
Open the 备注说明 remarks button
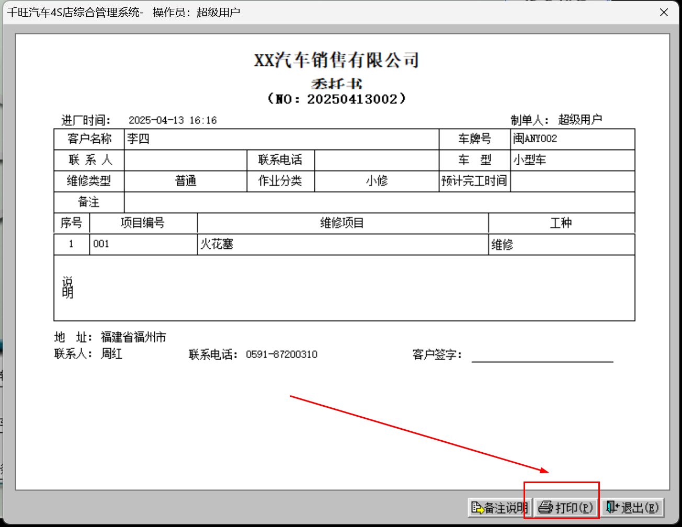[499, 507]
